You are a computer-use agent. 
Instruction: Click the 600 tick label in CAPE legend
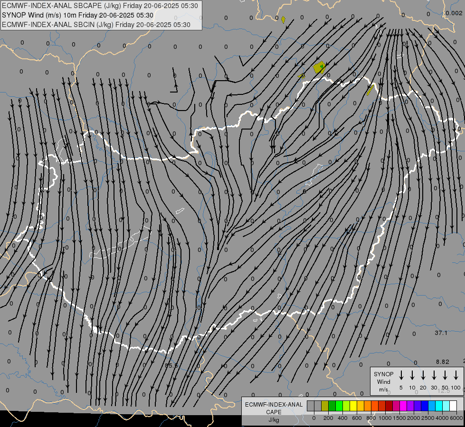pos(357,418)
